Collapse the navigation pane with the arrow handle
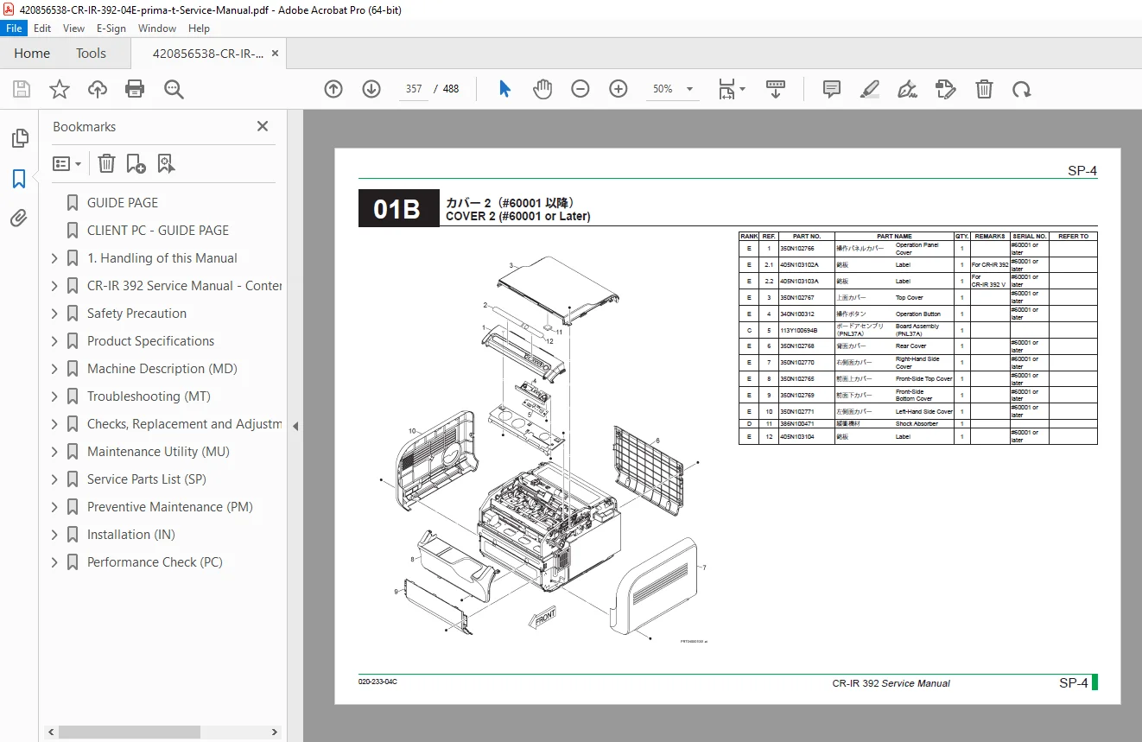 [295, 426]
